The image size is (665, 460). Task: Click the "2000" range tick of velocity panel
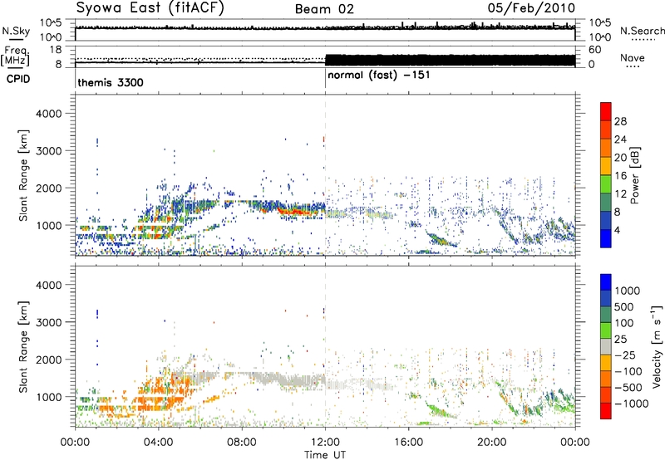pyautogui.click(x=49, y=360)
